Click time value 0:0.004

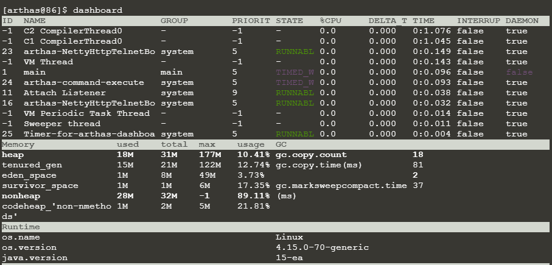(x=431, y=134)
